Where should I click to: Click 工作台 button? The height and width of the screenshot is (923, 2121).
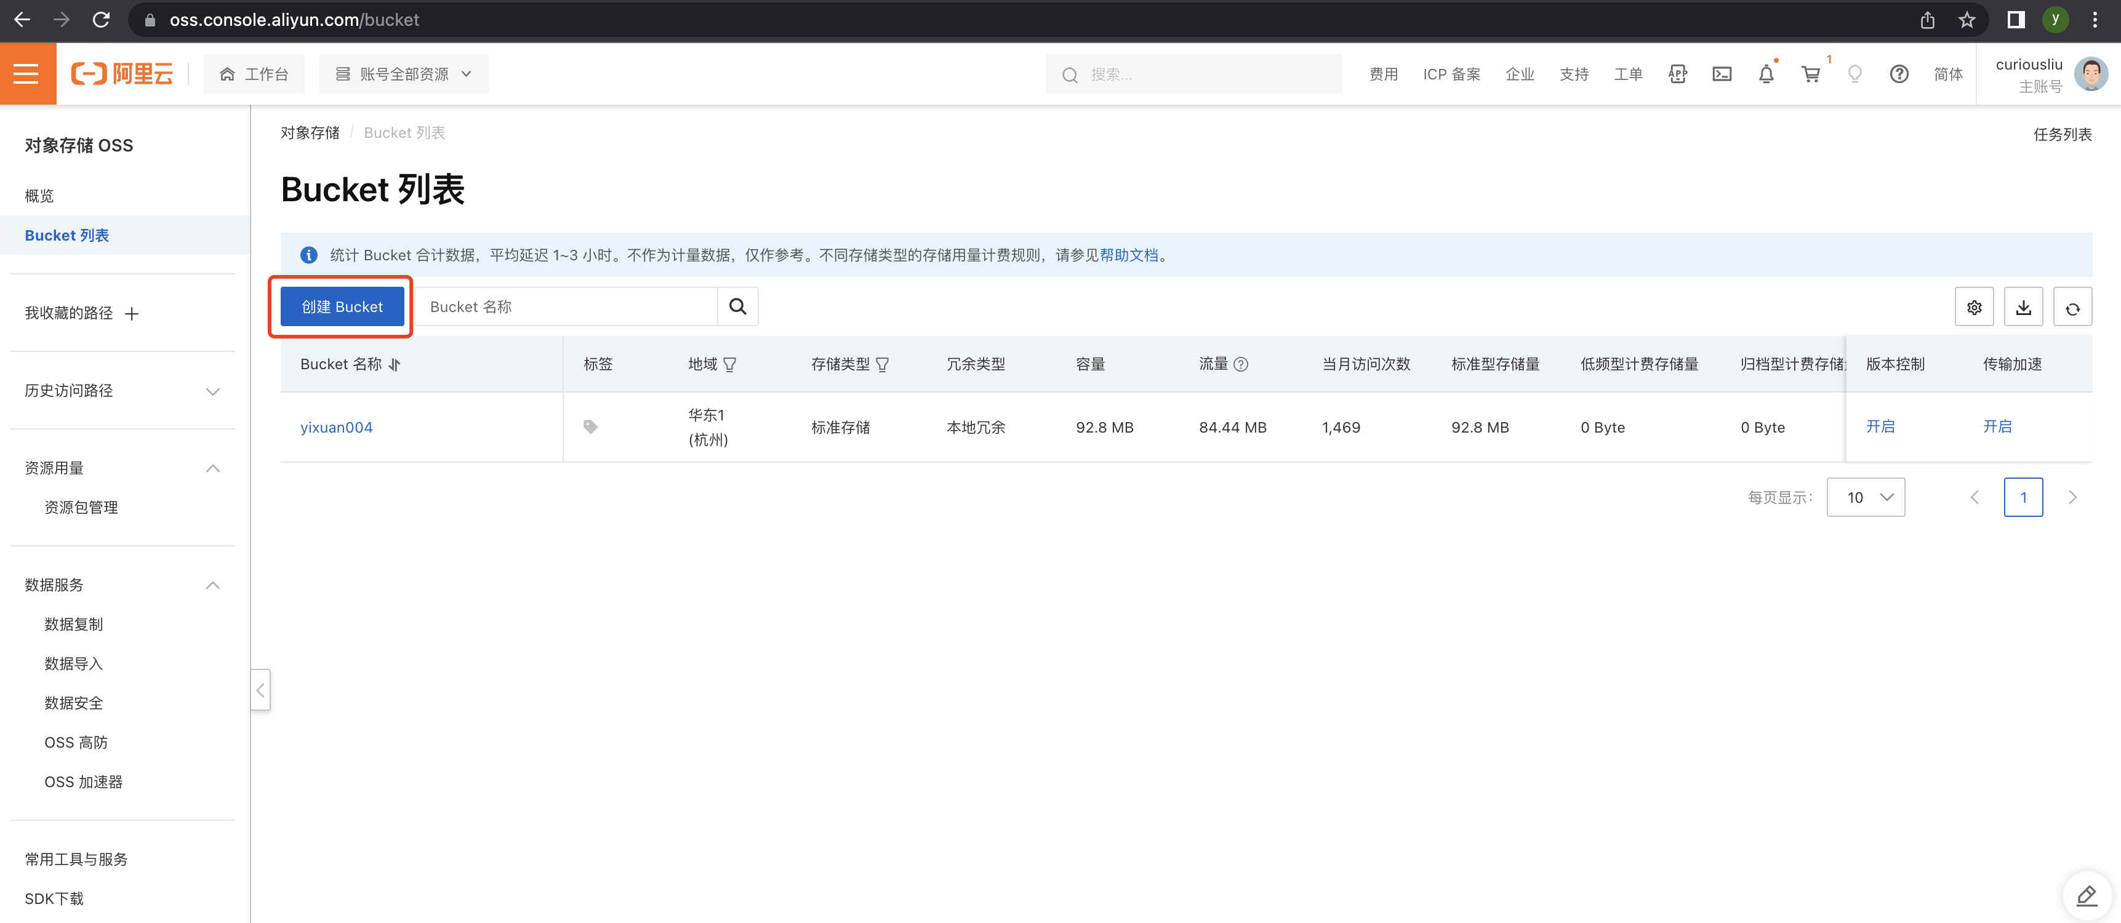254,74
